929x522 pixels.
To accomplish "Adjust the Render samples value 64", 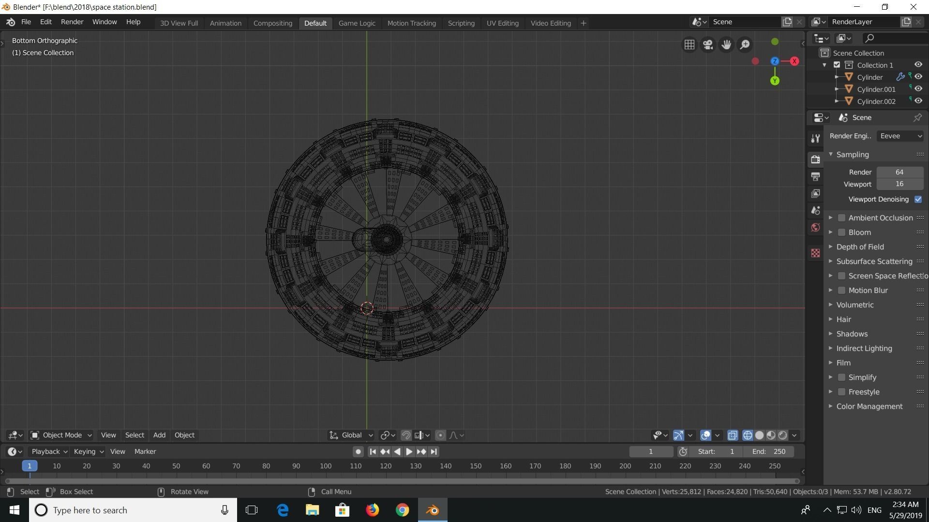I will point(900,172).
